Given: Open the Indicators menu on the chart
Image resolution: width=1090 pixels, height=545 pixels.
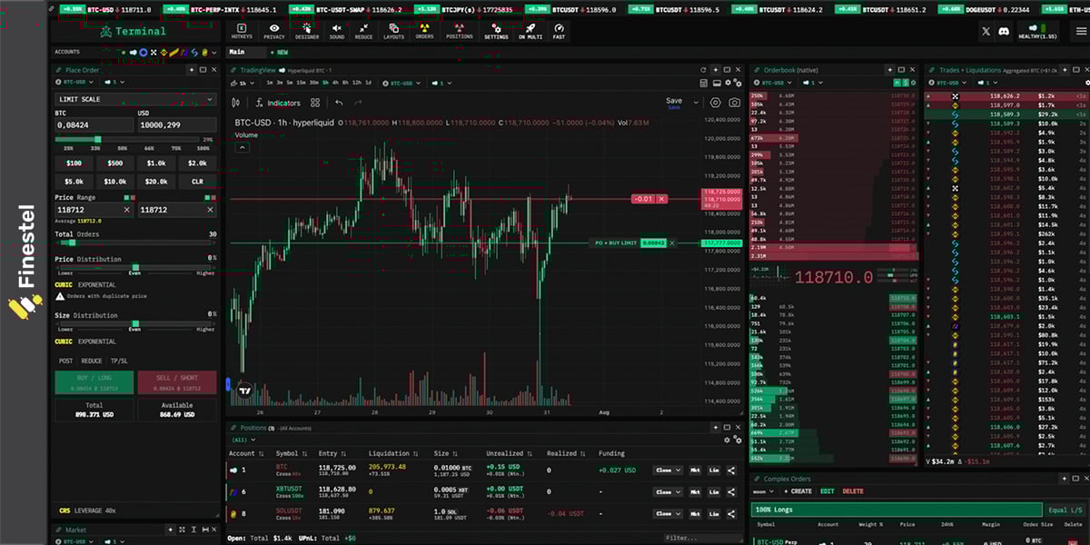Looking at the screenshot, I should (x=284, y=103).
